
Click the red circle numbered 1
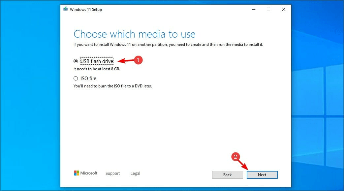click(x=138, y=60)
